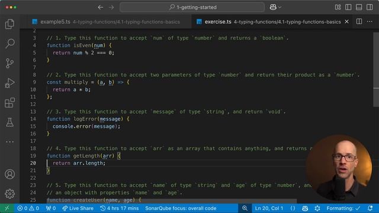Click Ln 20, Col 1 cursor position

pos(269,208)
